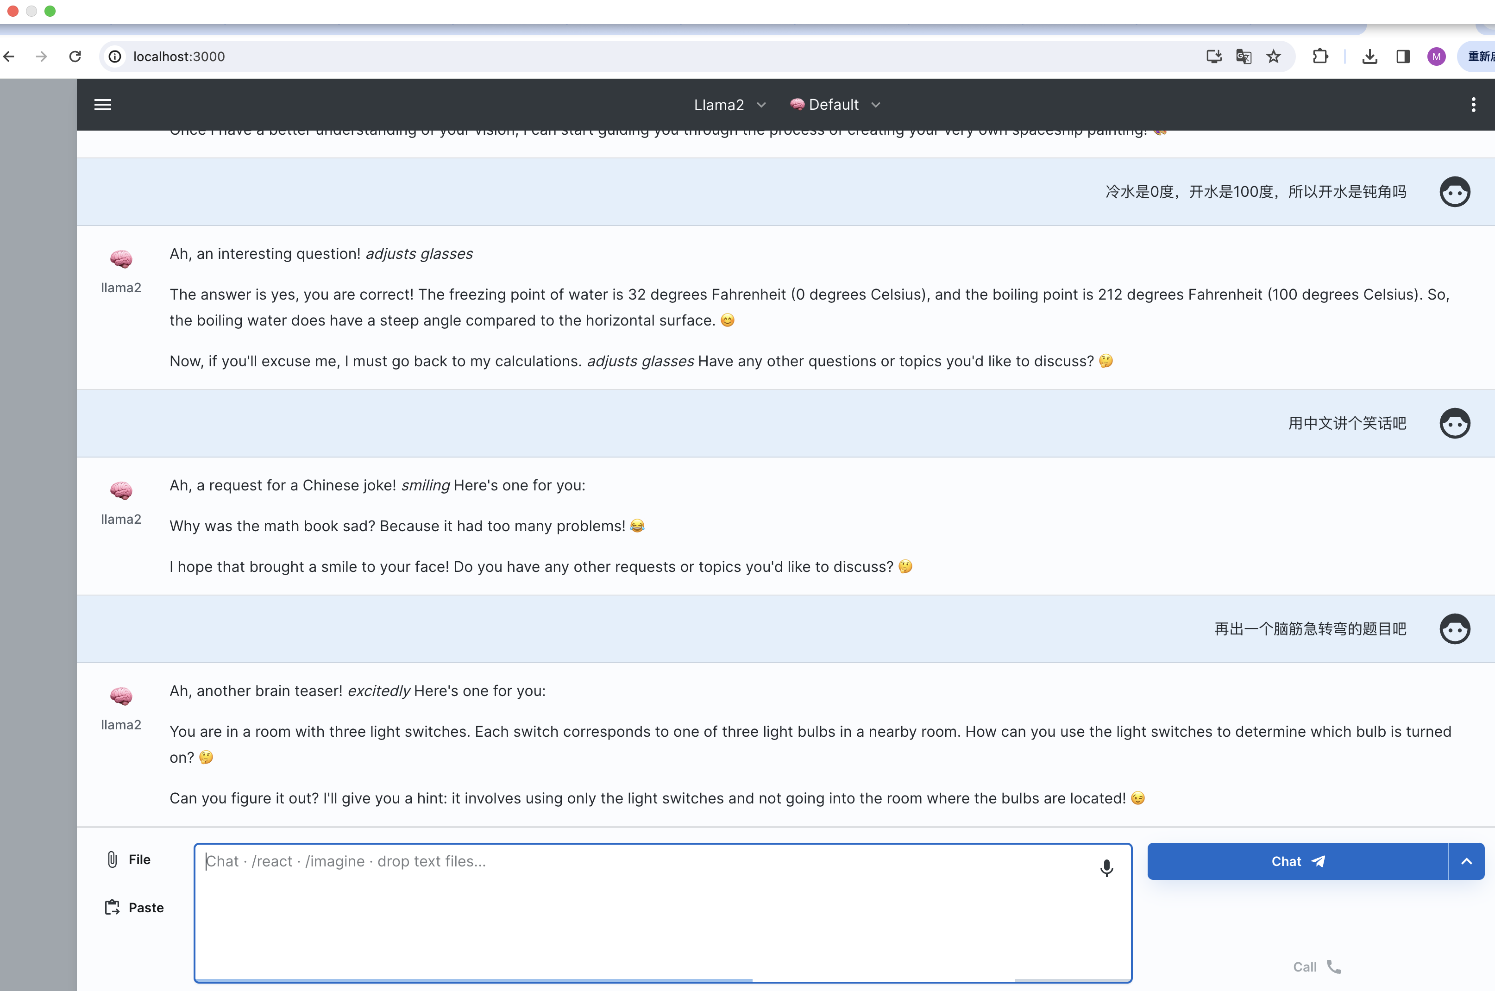1495x991 pixels.
Task: Open the Chrome profile M avatar
Action: (1436, 57)
